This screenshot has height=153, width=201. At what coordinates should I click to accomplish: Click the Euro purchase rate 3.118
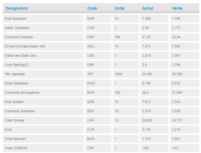pos(147,130)
